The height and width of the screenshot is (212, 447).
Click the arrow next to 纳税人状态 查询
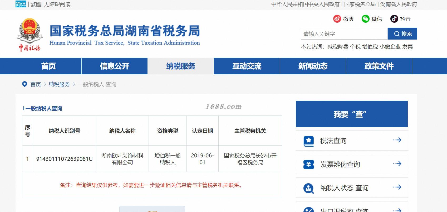coord(397,187)
